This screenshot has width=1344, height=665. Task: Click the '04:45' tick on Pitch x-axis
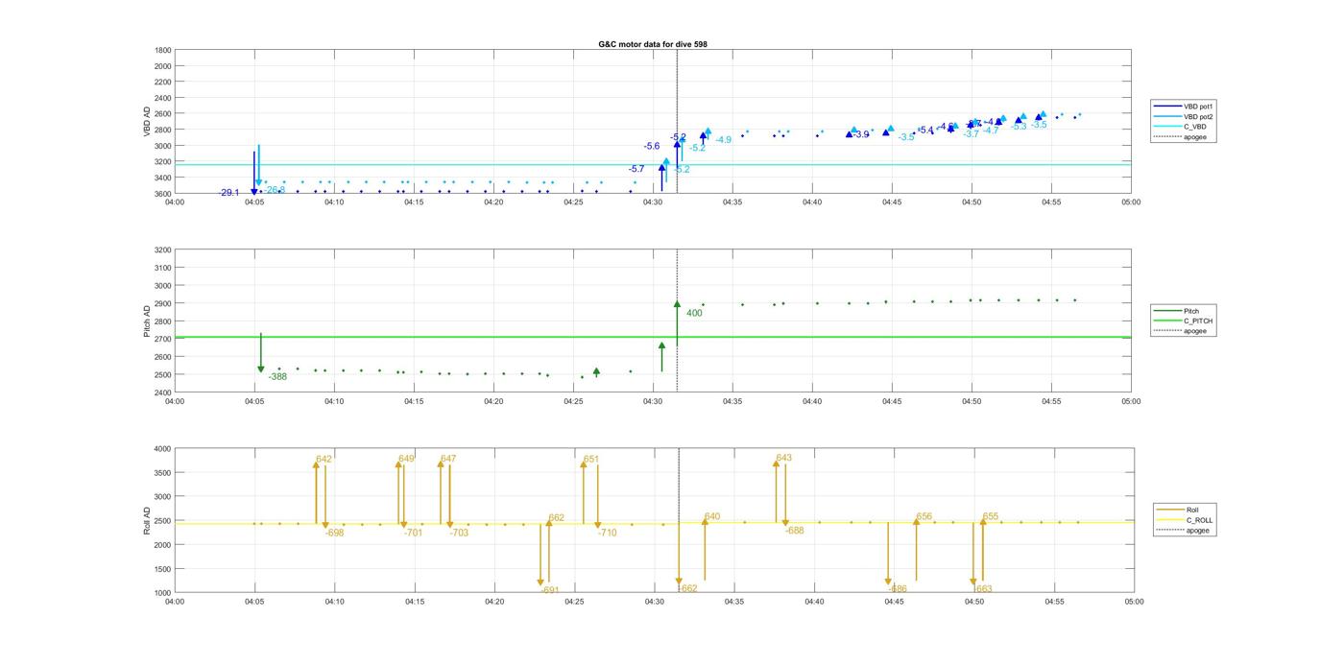tap(892, 401)
